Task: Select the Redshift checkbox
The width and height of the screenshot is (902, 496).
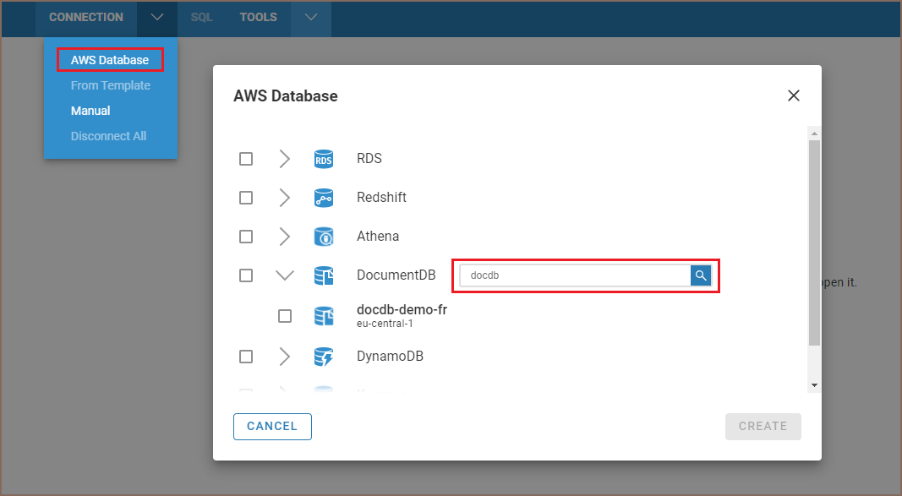Action: point(246,198)
